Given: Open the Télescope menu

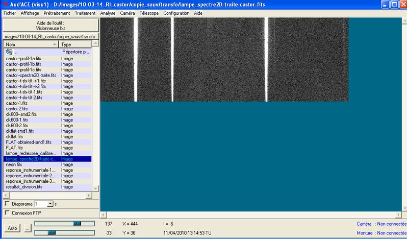Looking at the screenshot, I should tap(149, 13).
